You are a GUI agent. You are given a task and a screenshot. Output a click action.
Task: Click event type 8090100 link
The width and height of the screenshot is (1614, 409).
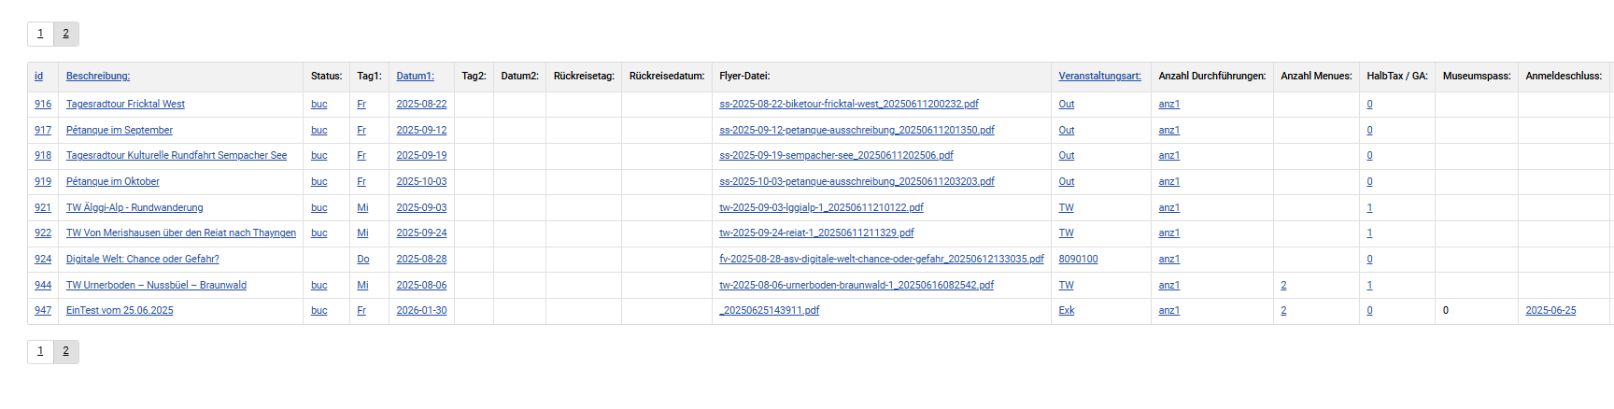pos(1078,259)
